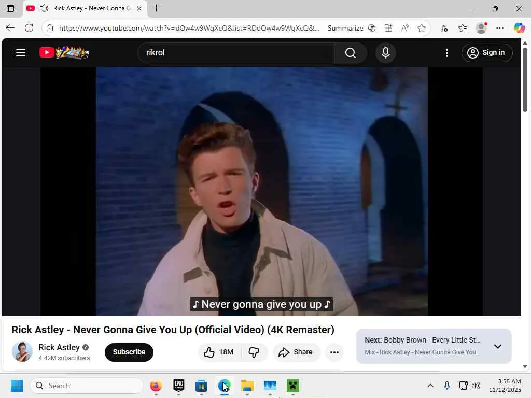531x398 pixels.
Task: Expand the Next playlist panel chevron
Action: click(x=497, y=346)
